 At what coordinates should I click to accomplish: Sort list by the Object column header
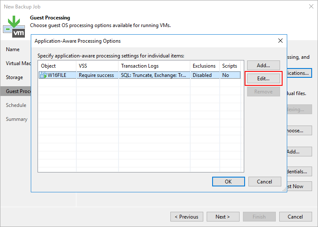point(57,66)
